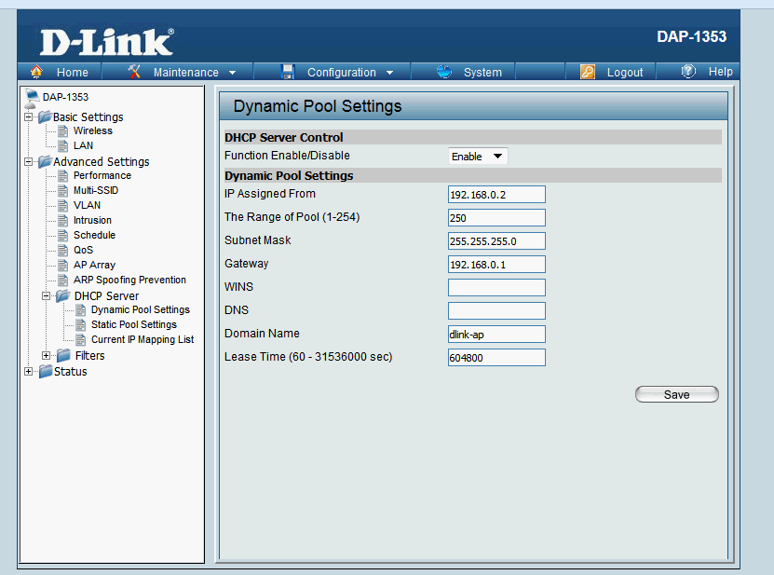Click the Status folder icon

[46, 372]
